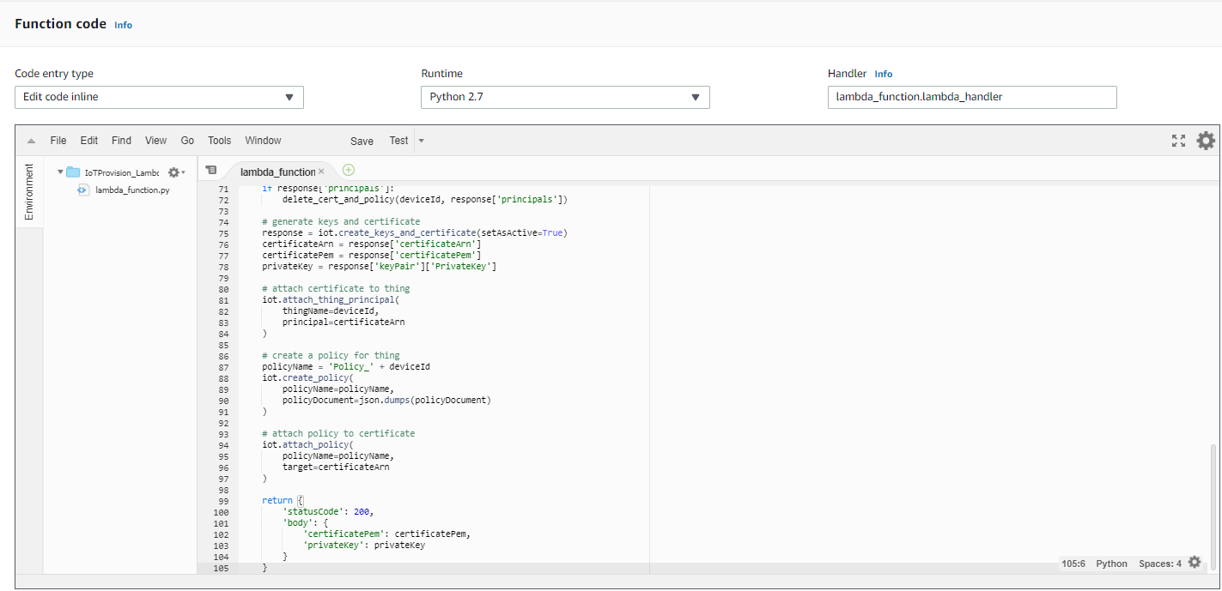
Task: Click the Handler input field
Action: (972, 97)
